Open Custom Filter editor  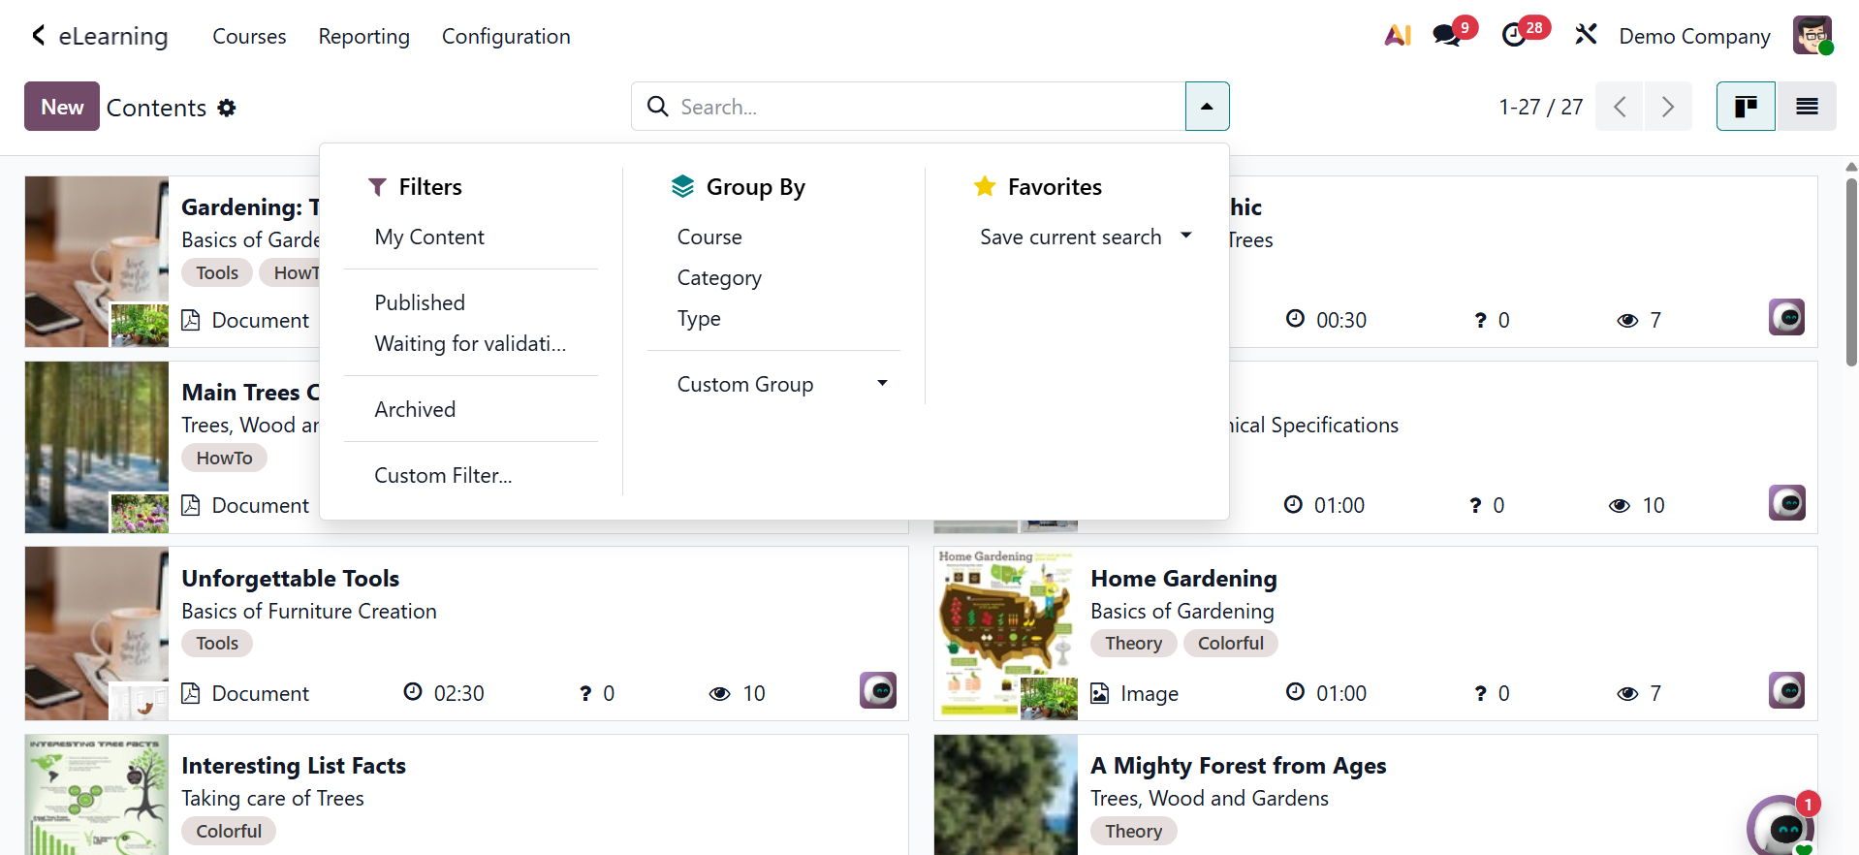443,476
